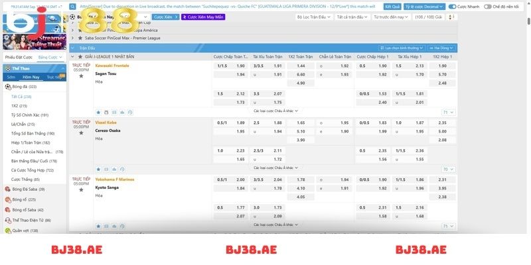The image size is (531, 265).
Task: Click the Bóng rổ basketball icon
Action: pos(8,200)
